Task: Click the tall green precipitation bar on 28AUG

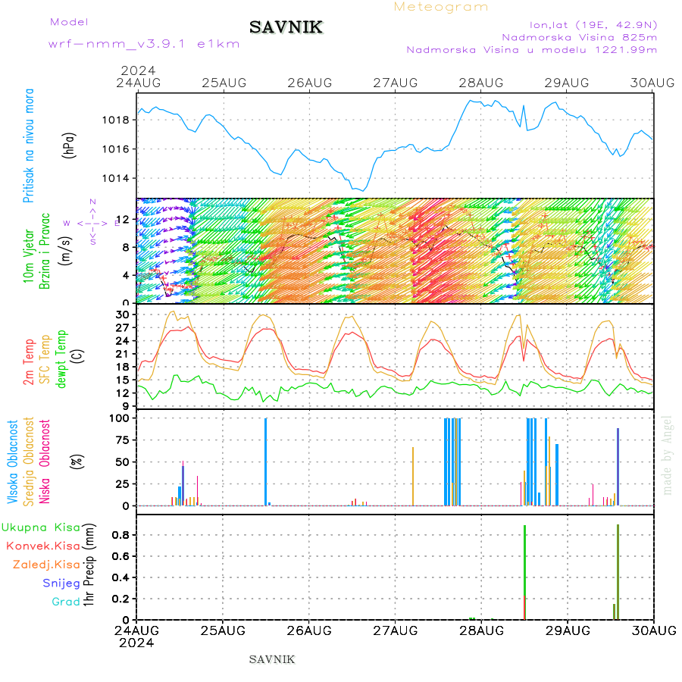Action: [x=525, y=572]
